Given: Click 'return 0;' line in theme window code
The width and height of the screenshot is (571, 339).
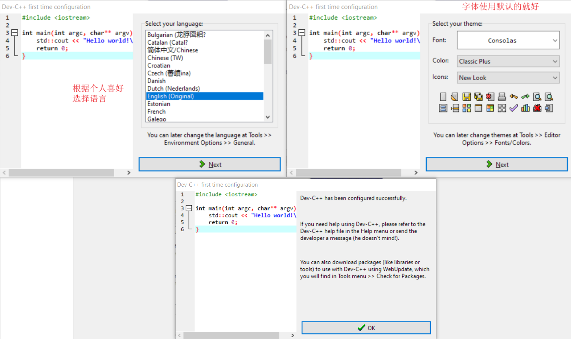Looking at the screenshot, I should [339, 48].
